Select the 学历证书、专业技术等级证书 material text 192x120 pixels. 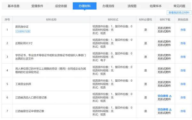(51, 57)
